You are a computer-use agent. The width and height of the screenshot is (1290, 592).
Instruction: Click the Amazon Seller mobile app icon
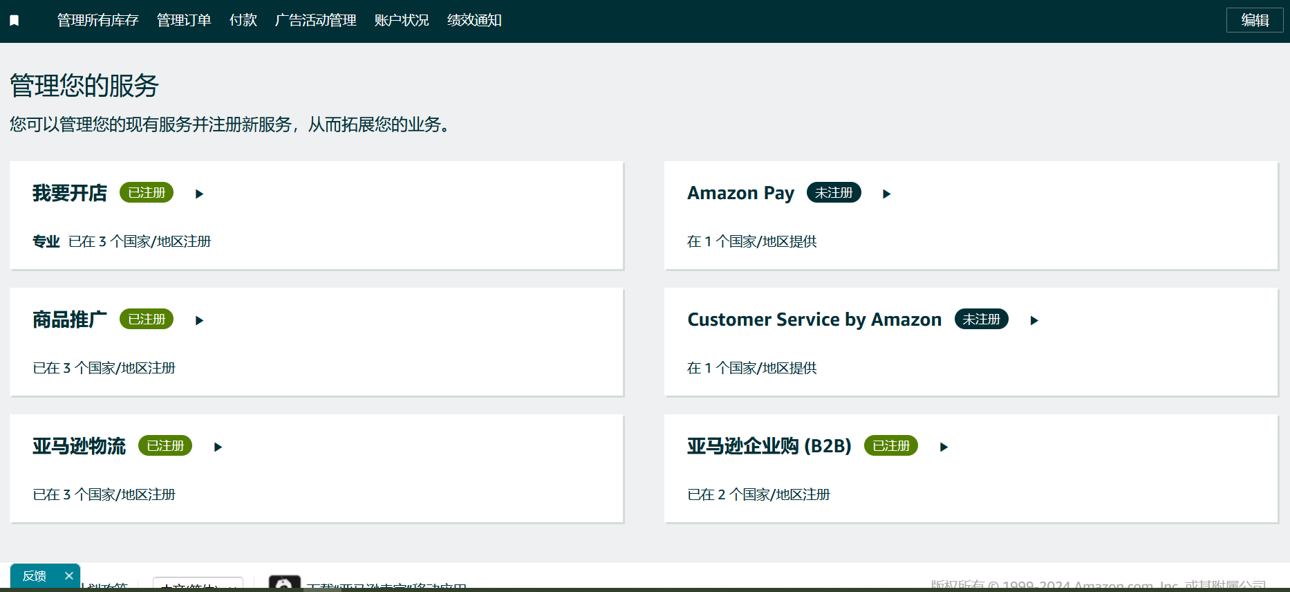[284, 584]
